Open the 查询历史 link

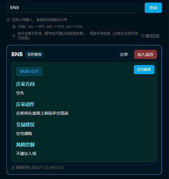point(152,36)
